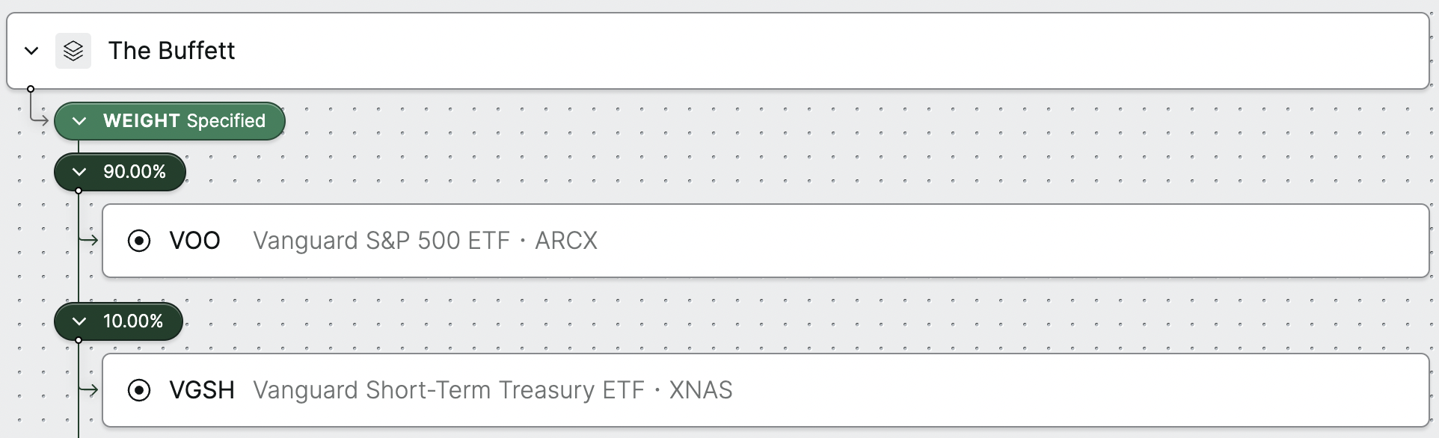1439x438 pixels.
Task: Click the stacked layers icon beside The Buffett
Action: [73, 51]
